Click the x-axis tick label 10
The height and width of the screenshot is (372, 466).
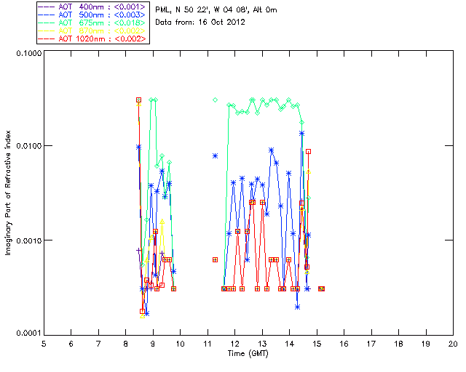[180, 344]
